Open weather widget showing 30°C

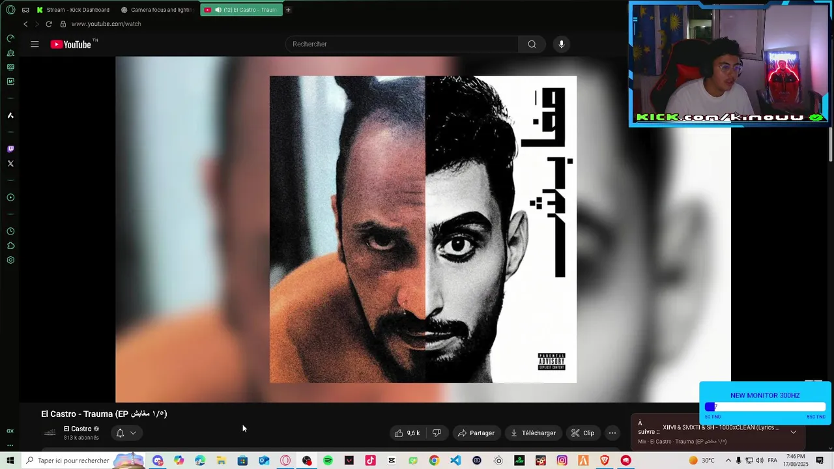[x=701, y=461]
